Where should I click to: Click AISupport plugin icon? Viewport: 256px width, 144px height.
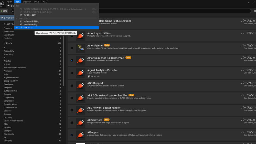tap(80, 135)
